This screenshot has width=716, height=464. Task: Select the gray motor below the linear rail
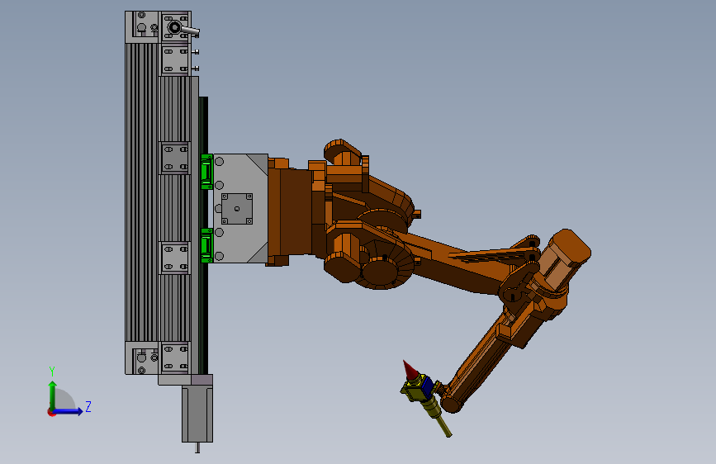click(197, 414)
